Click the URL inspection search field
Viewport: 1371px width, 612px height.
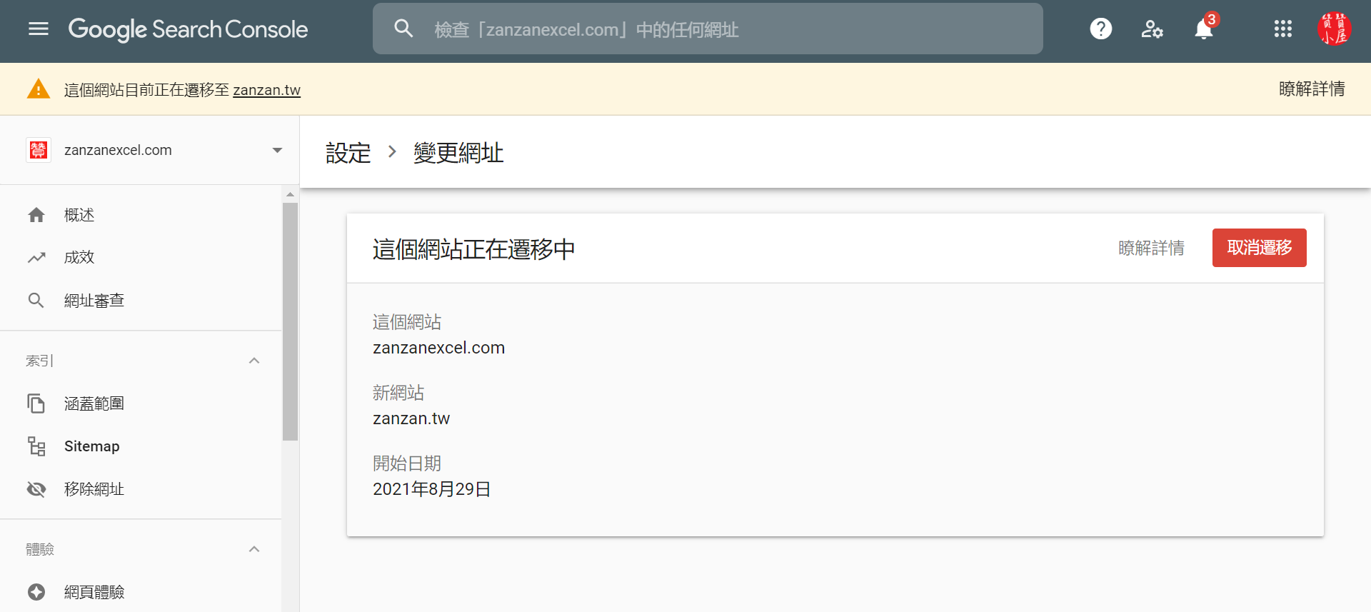(x=708, y=29)
